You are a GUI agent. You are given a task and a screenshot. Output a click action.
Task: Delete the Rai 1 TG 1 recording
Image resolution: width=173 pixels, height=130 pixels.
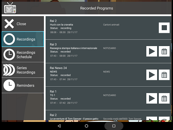pos(164,98)
